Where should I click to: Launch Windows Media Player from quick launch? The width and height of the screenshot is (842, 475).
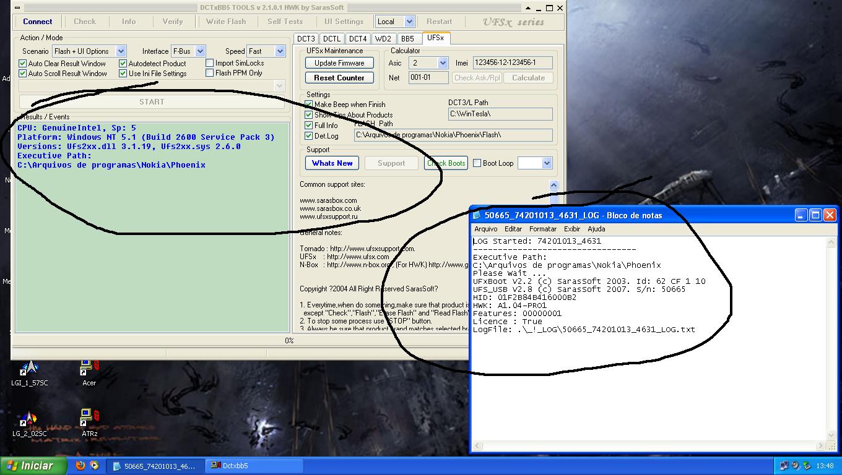[x=94, y=466]
